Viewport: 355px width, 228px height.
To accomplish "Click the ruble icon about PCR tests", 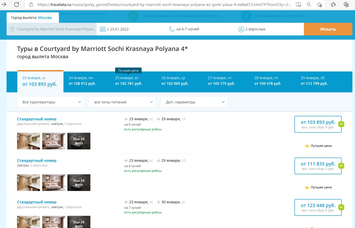I will click(247, 16).
